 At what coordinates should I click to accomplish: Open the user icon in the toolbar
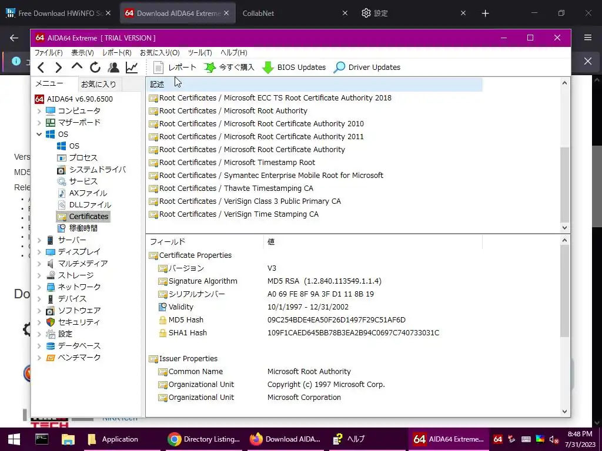pos(113,68)
